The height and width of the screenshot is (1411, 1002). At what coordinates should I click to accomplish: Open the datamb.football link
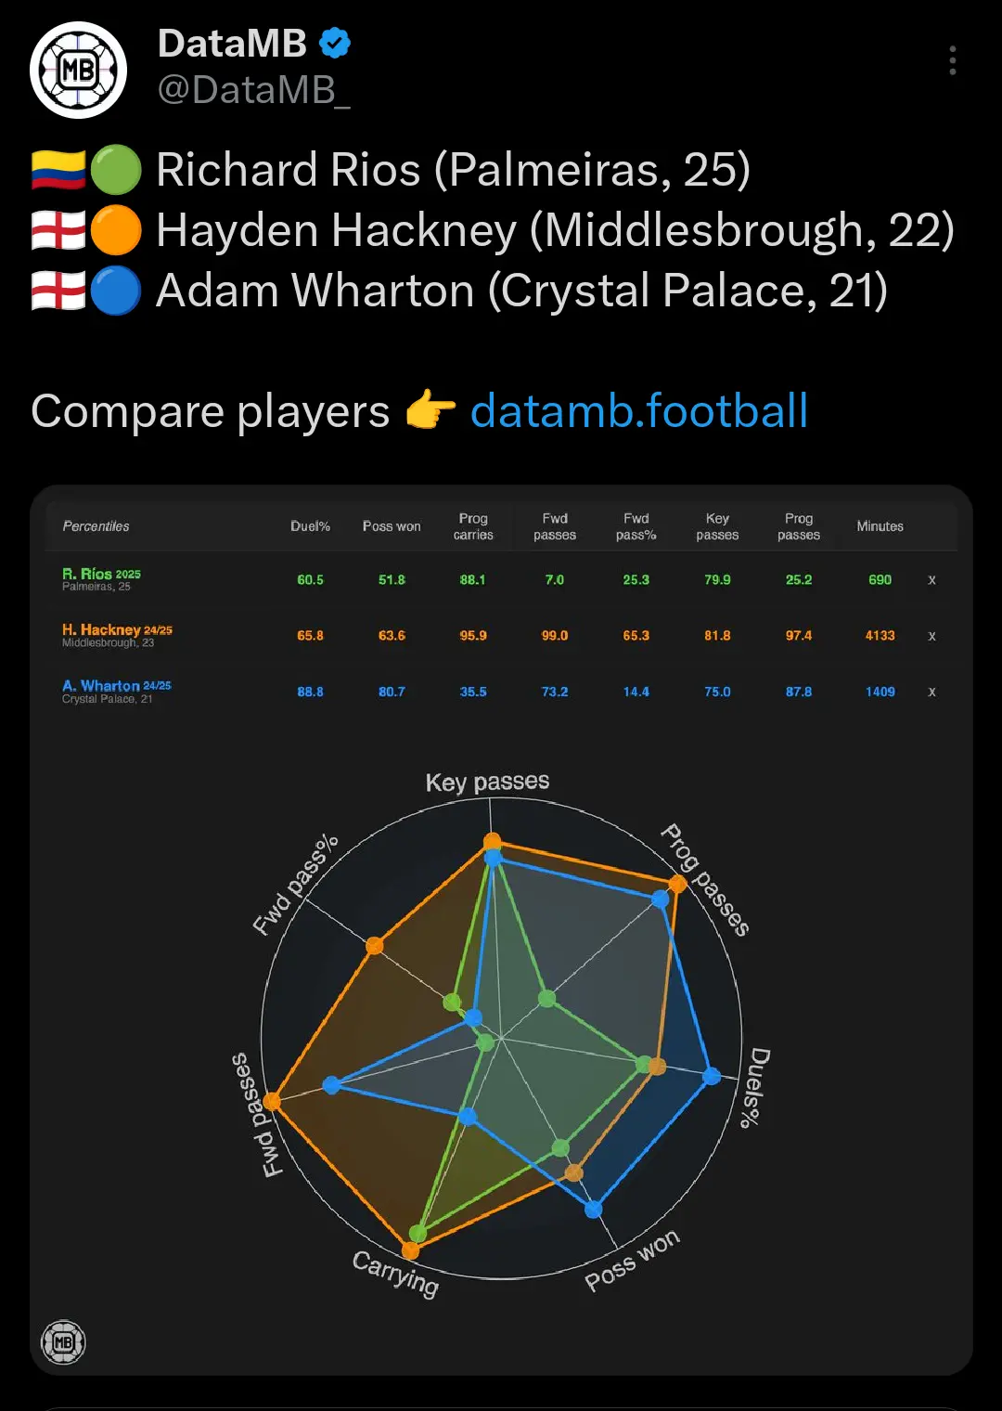pos(638,410)
